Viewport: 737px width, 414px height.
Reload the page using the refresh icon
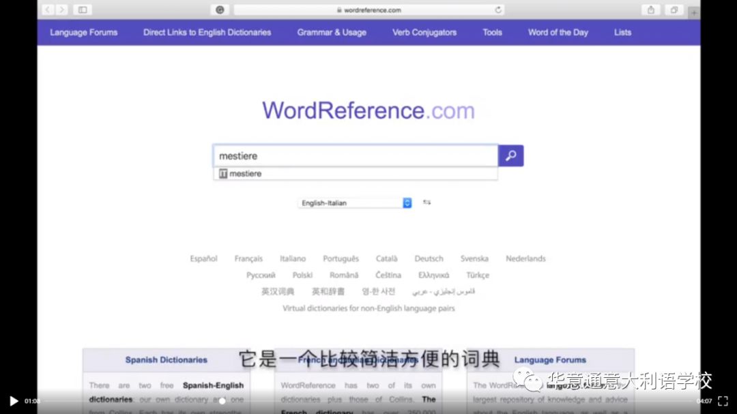(x=497, y=10)
